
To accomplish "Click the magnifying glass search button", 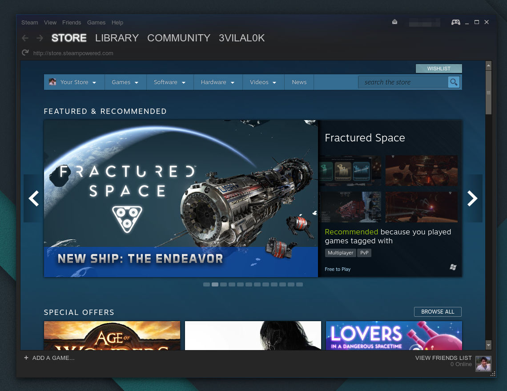I will point(454,82).
